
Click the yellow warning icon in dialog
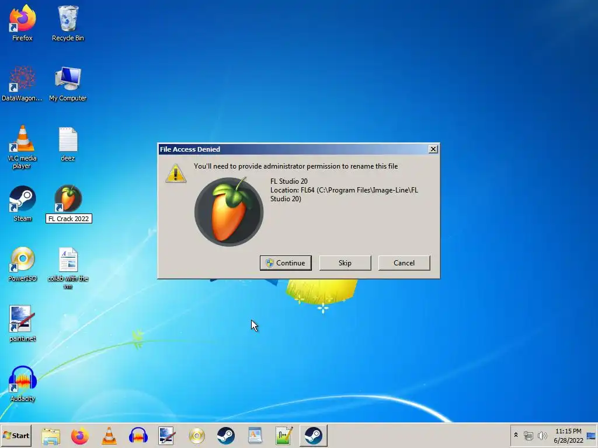click(x=176, y=173)
